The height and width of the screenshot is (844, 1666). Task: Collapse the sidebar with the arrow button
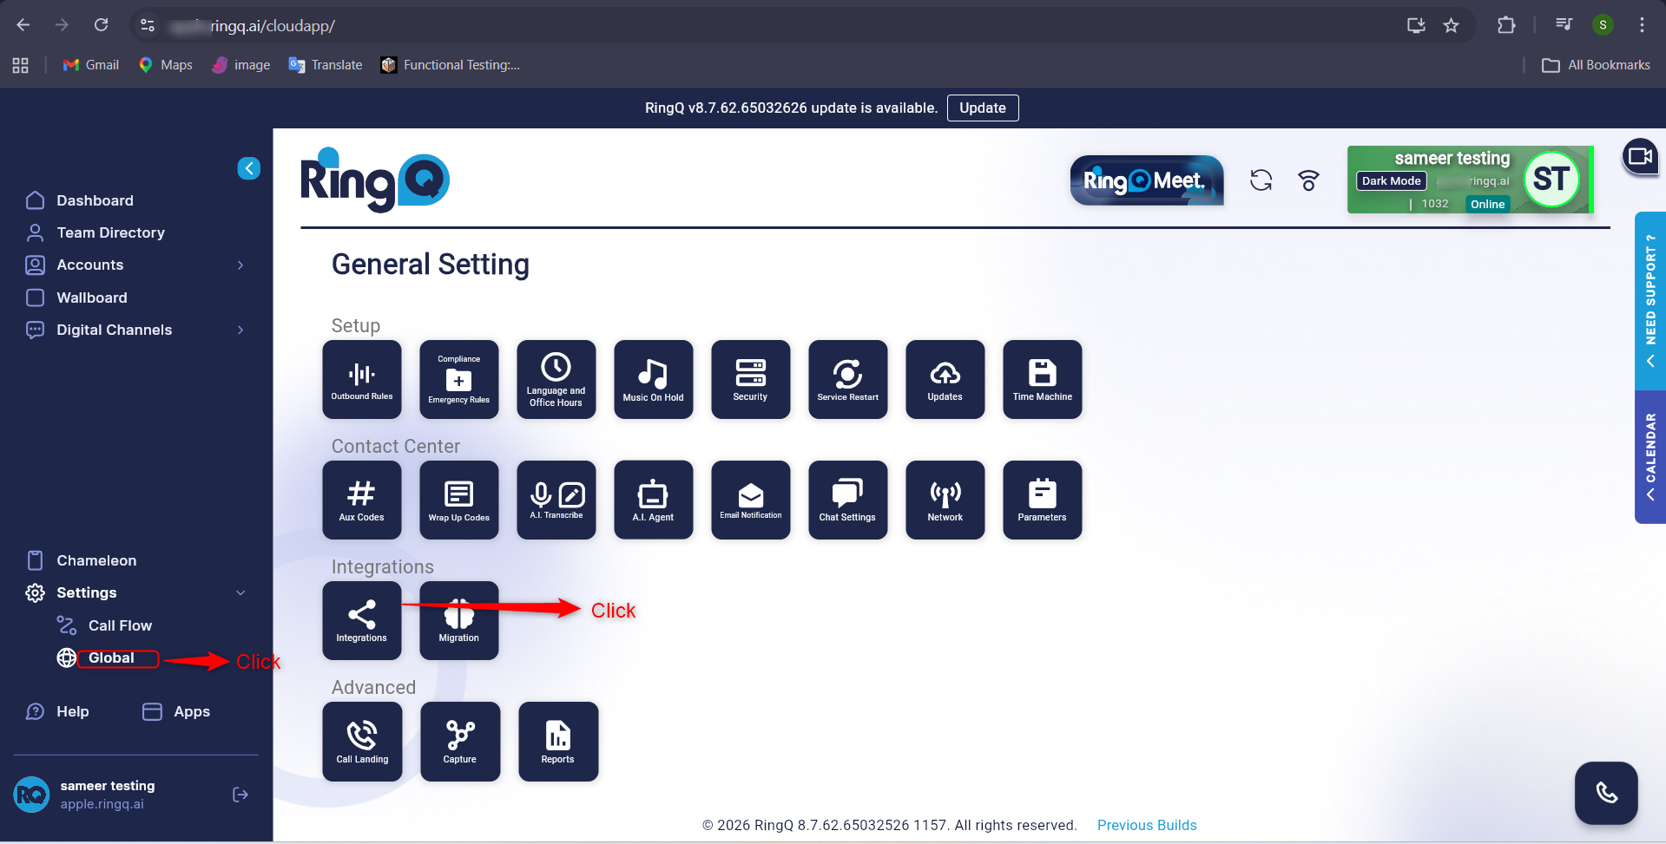(249, 168)
